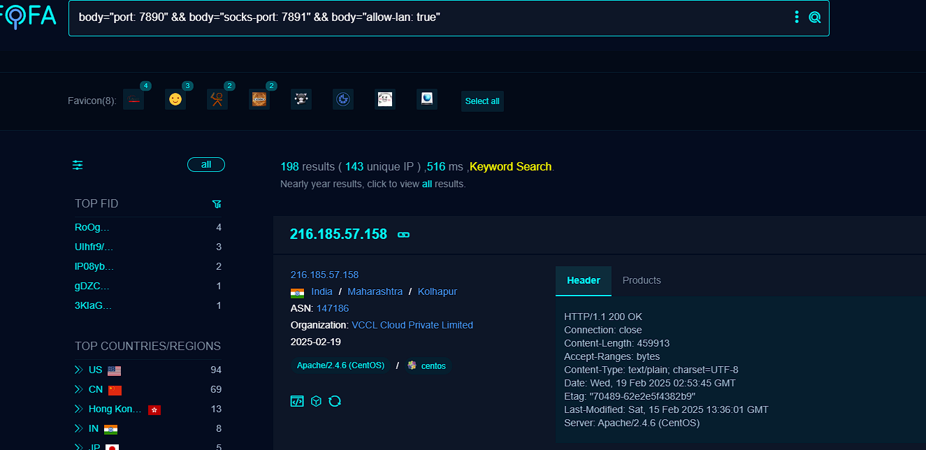Click the Select all favicons button

pyautogui.click(x=482, y=101)
